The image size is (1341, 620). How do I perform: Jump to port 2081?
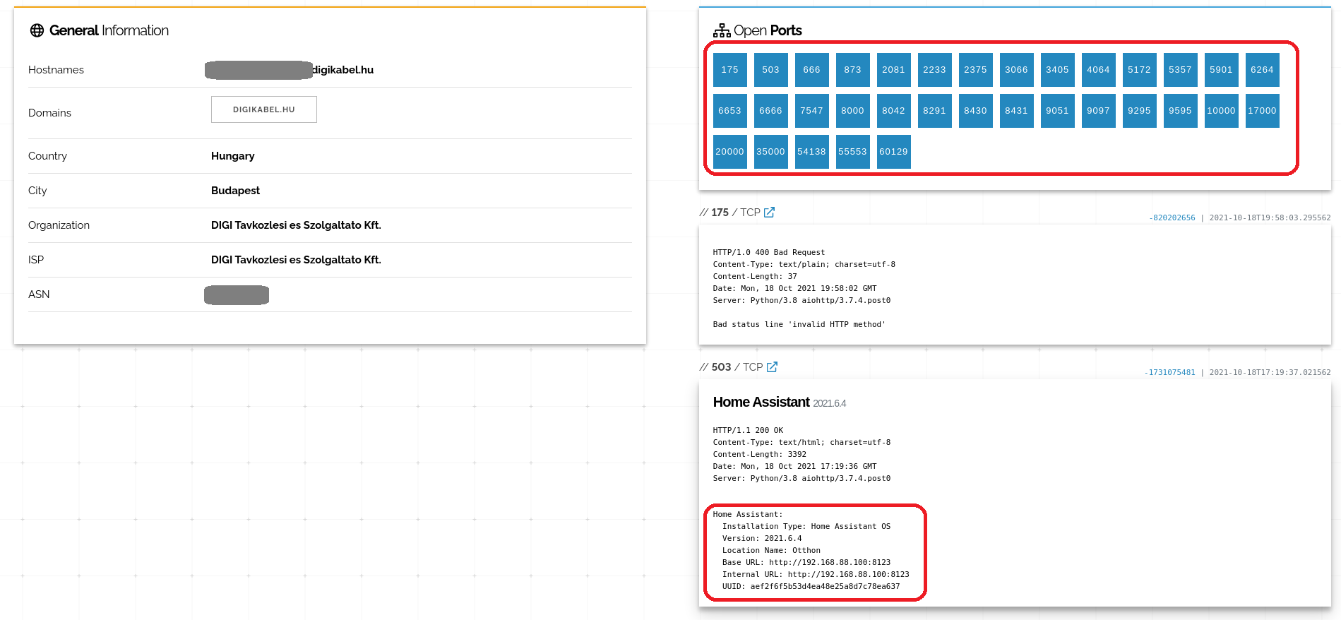pos(894,70)
